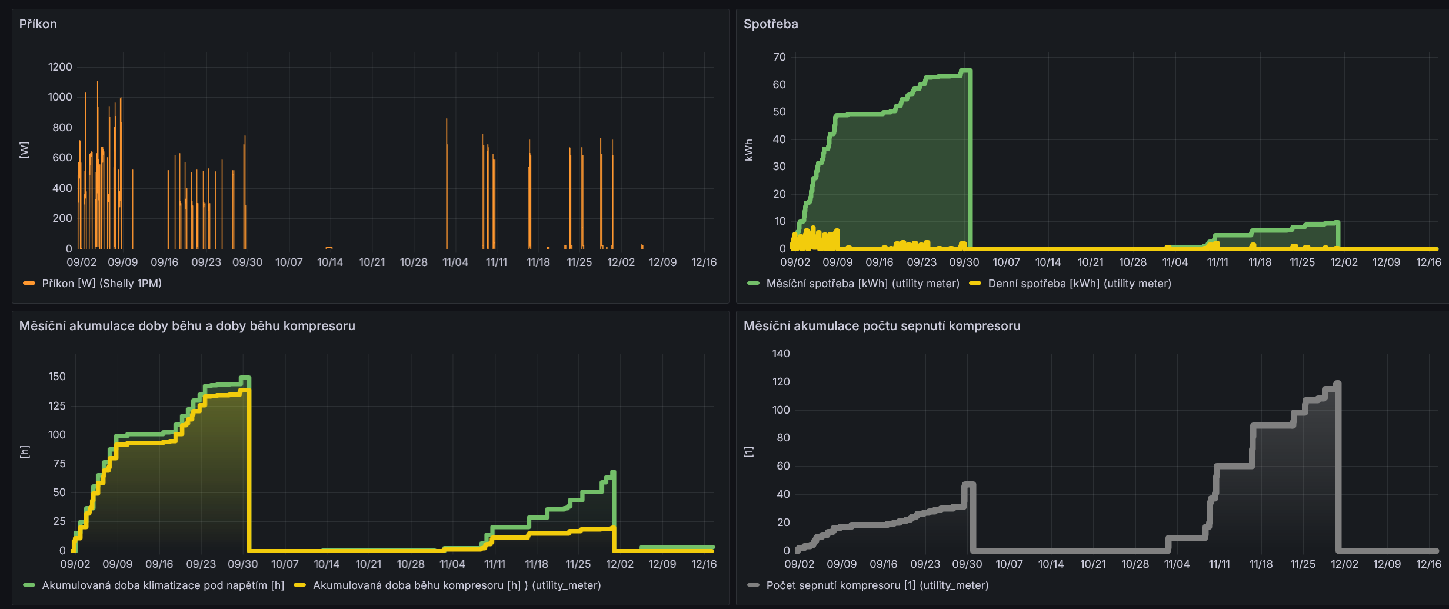
Task: Click green swatch beside Akumulovaná doba klimatizace
Action: tap(29, 585)
